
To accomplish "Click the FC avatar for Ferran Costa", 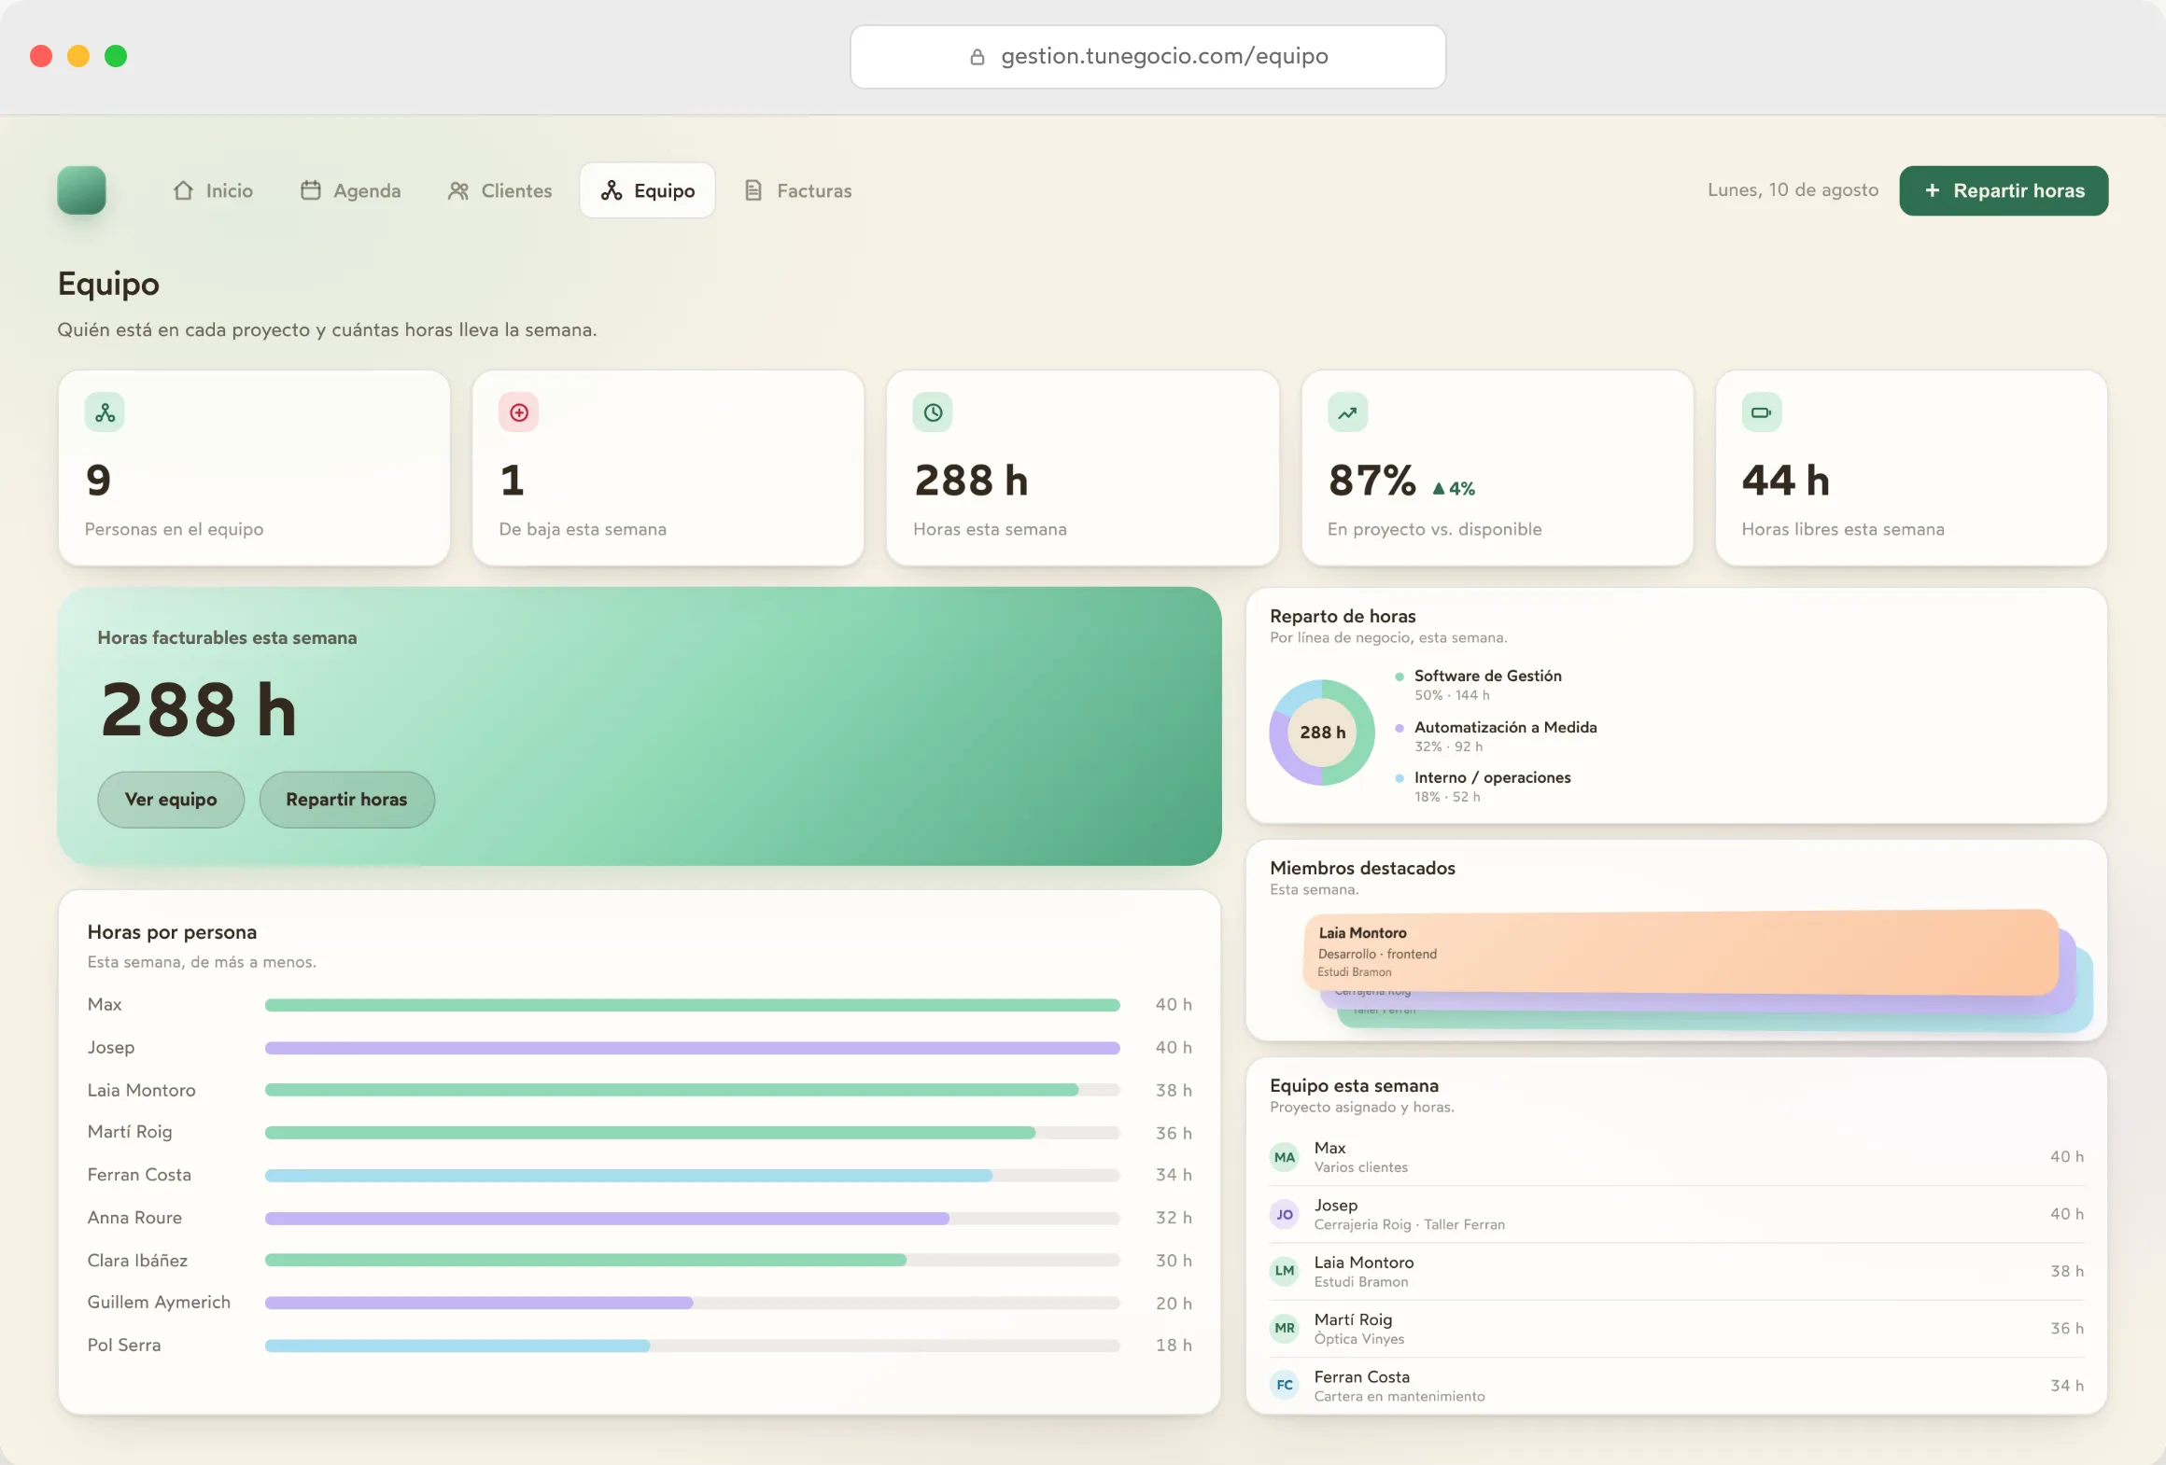I will click(1285, 1385).
